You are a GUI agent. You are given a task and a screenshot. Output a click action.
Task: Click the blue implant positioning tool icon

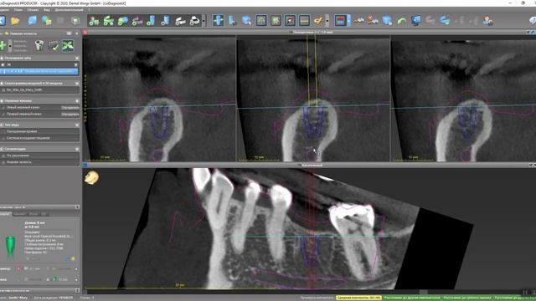click(233, 20)
